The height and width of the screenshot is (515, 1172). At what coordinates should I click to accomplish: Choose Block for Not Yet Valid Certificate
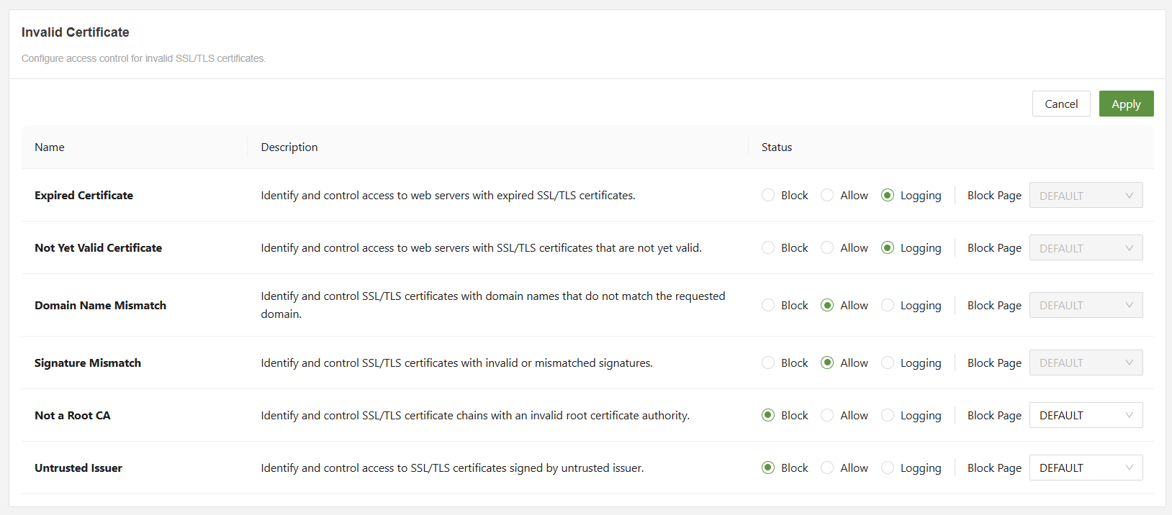[x=768, y=247]
